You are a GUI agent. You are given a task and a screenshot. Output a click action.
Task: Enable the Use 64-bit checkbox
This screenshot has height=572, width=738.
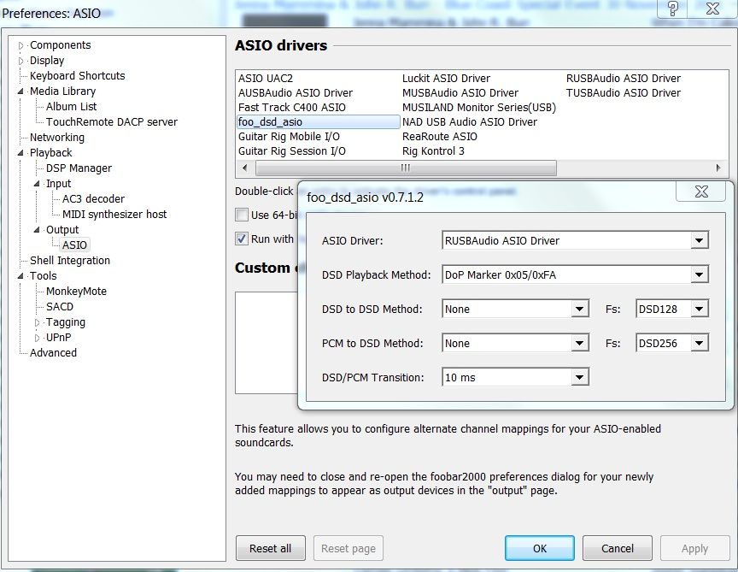tap(242, 215)
